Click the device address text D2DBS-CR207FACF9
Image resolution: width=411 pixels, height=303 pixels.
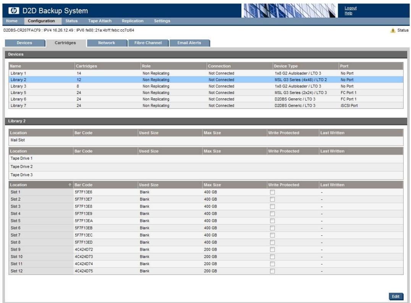[x=22, y=31]
